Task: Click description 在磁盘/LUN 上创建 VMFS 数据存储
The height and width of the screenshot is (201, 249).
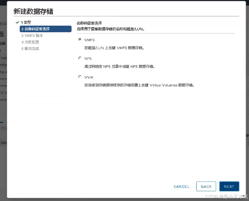Action: (114, 48)
